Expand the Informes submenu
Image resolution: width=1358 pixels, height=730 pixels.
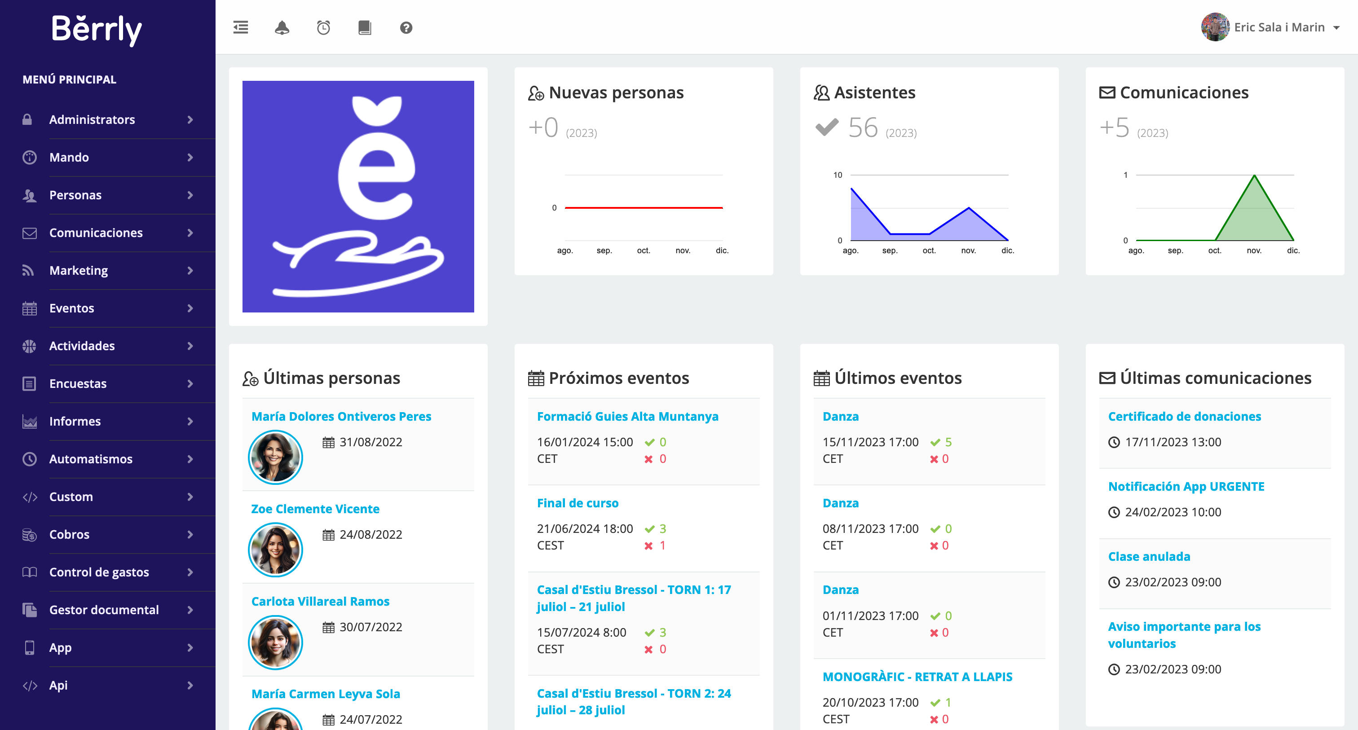point(190,421)
